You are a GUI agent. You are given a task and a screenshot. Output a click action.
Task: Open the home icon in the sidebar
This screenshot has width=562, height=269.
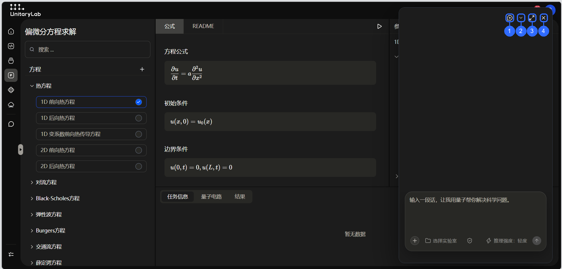[11, 31]
